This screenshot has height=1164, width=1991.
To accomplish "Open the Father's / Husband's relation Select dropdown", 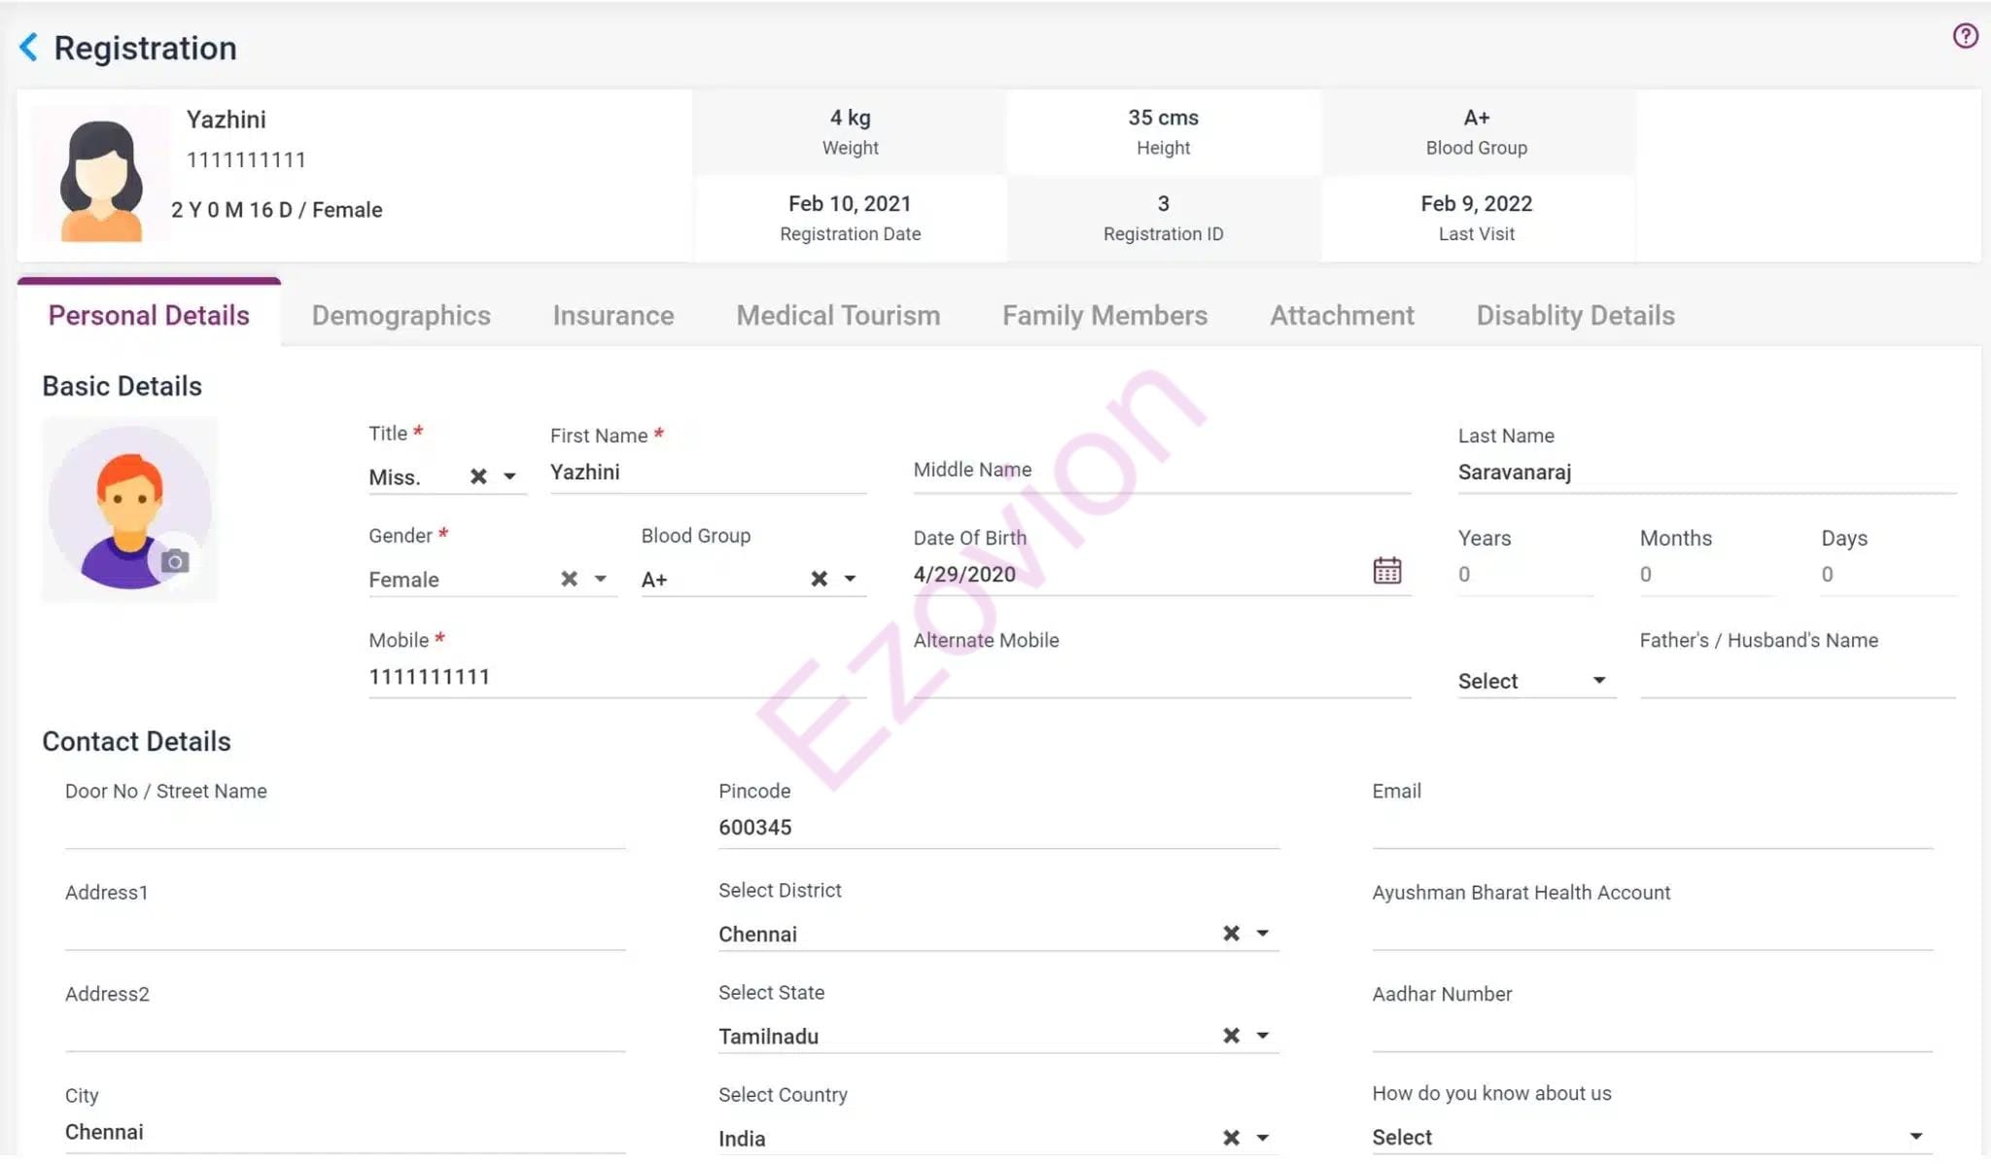I will pyautogui.click(x=1598, y=681).
